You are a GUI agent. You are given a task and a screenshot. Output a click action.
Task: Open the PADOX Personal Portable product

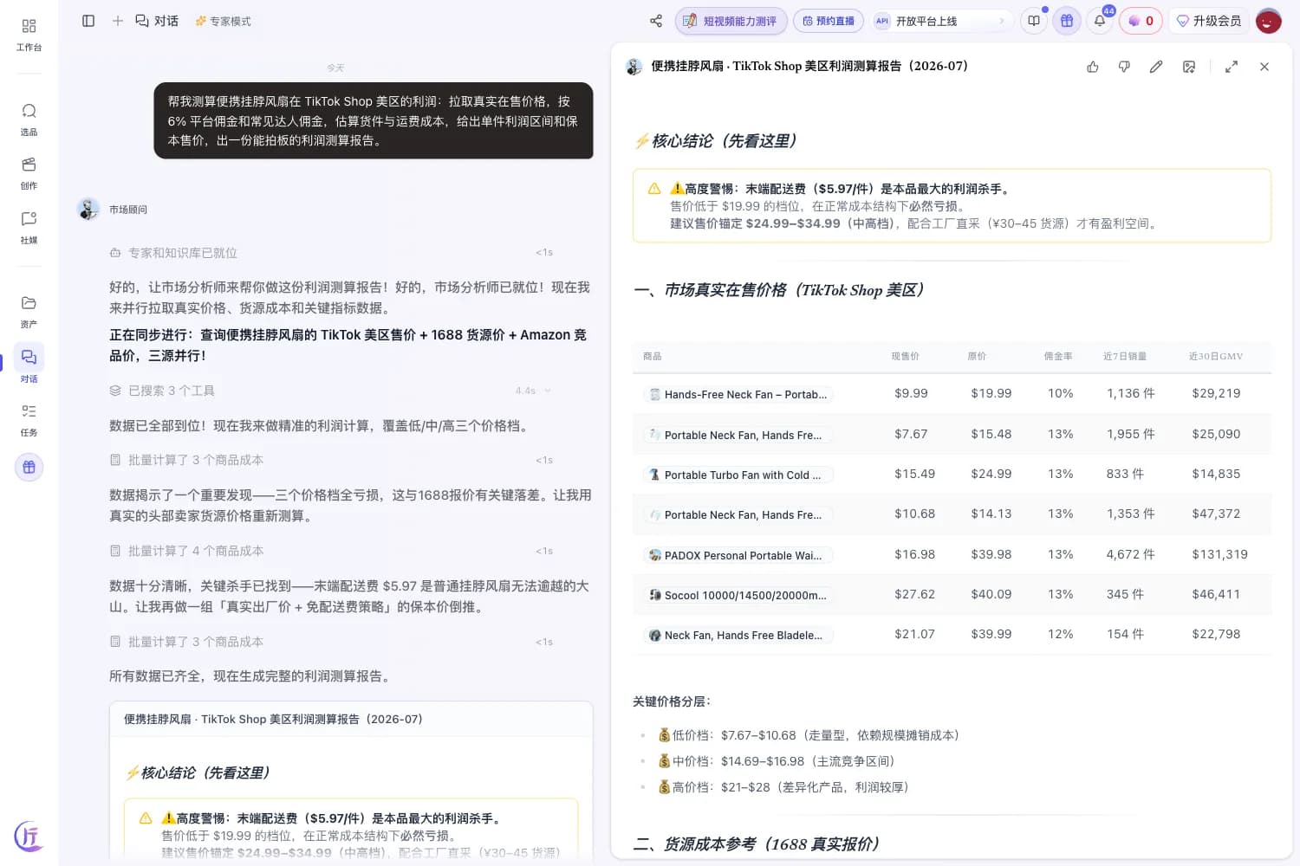[739, 555]
